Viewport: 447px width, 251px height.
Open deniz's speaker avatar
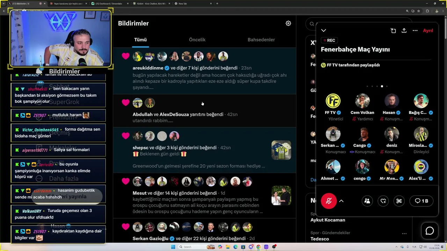pyautogui.click(x=392, y=134)
